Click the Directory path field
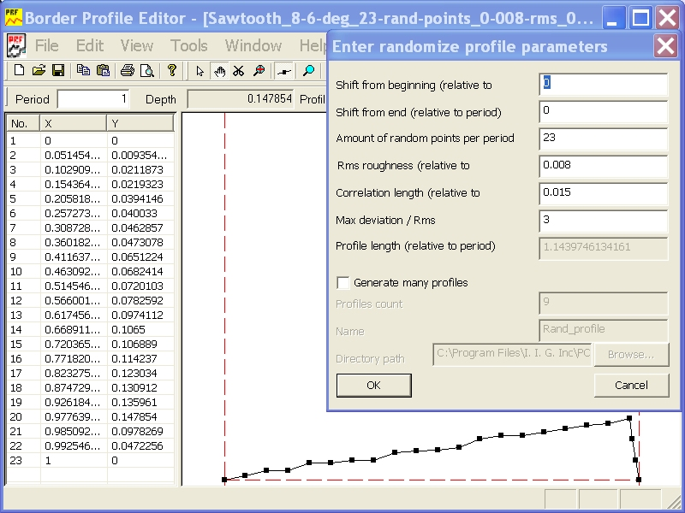The height and width of the screenshot is (513, 685). (x=512, y=354)
